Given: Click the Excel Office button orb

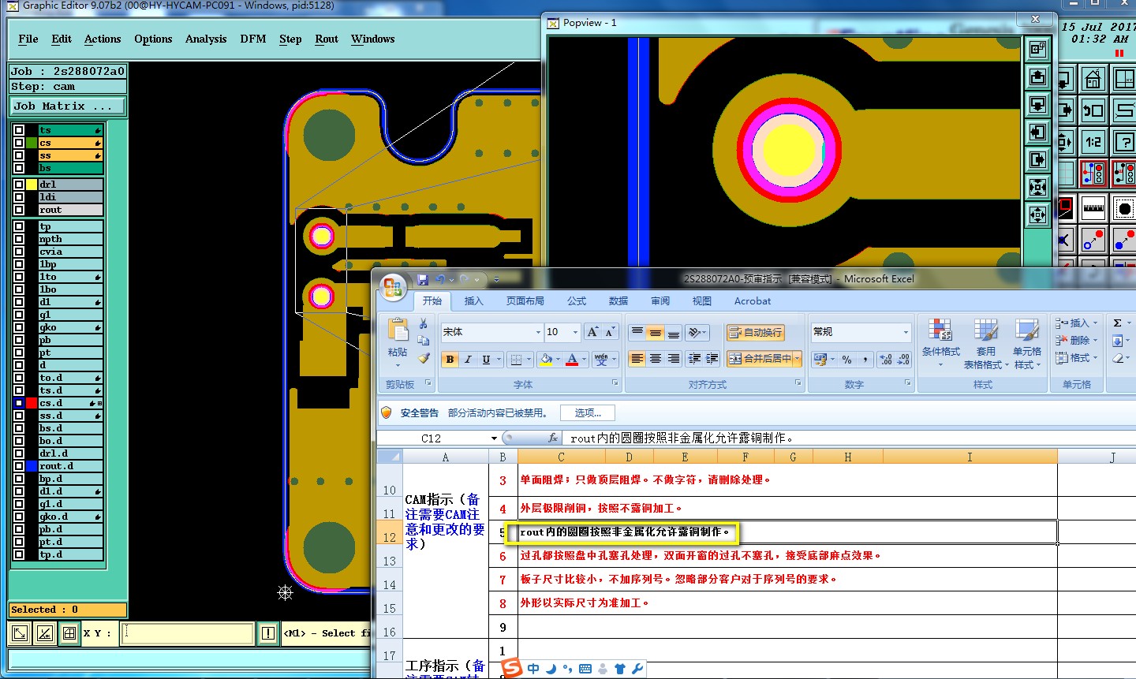Looking at the screenshot, I should coord(392,287).
